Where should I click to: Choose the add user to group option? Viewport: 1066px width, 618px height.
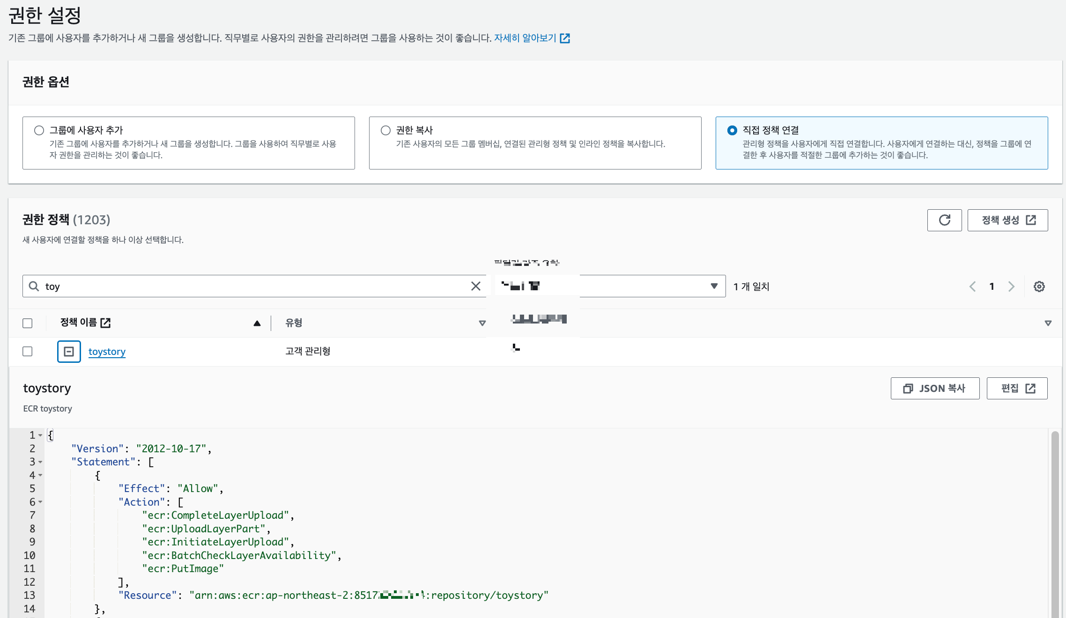[39, 130]
